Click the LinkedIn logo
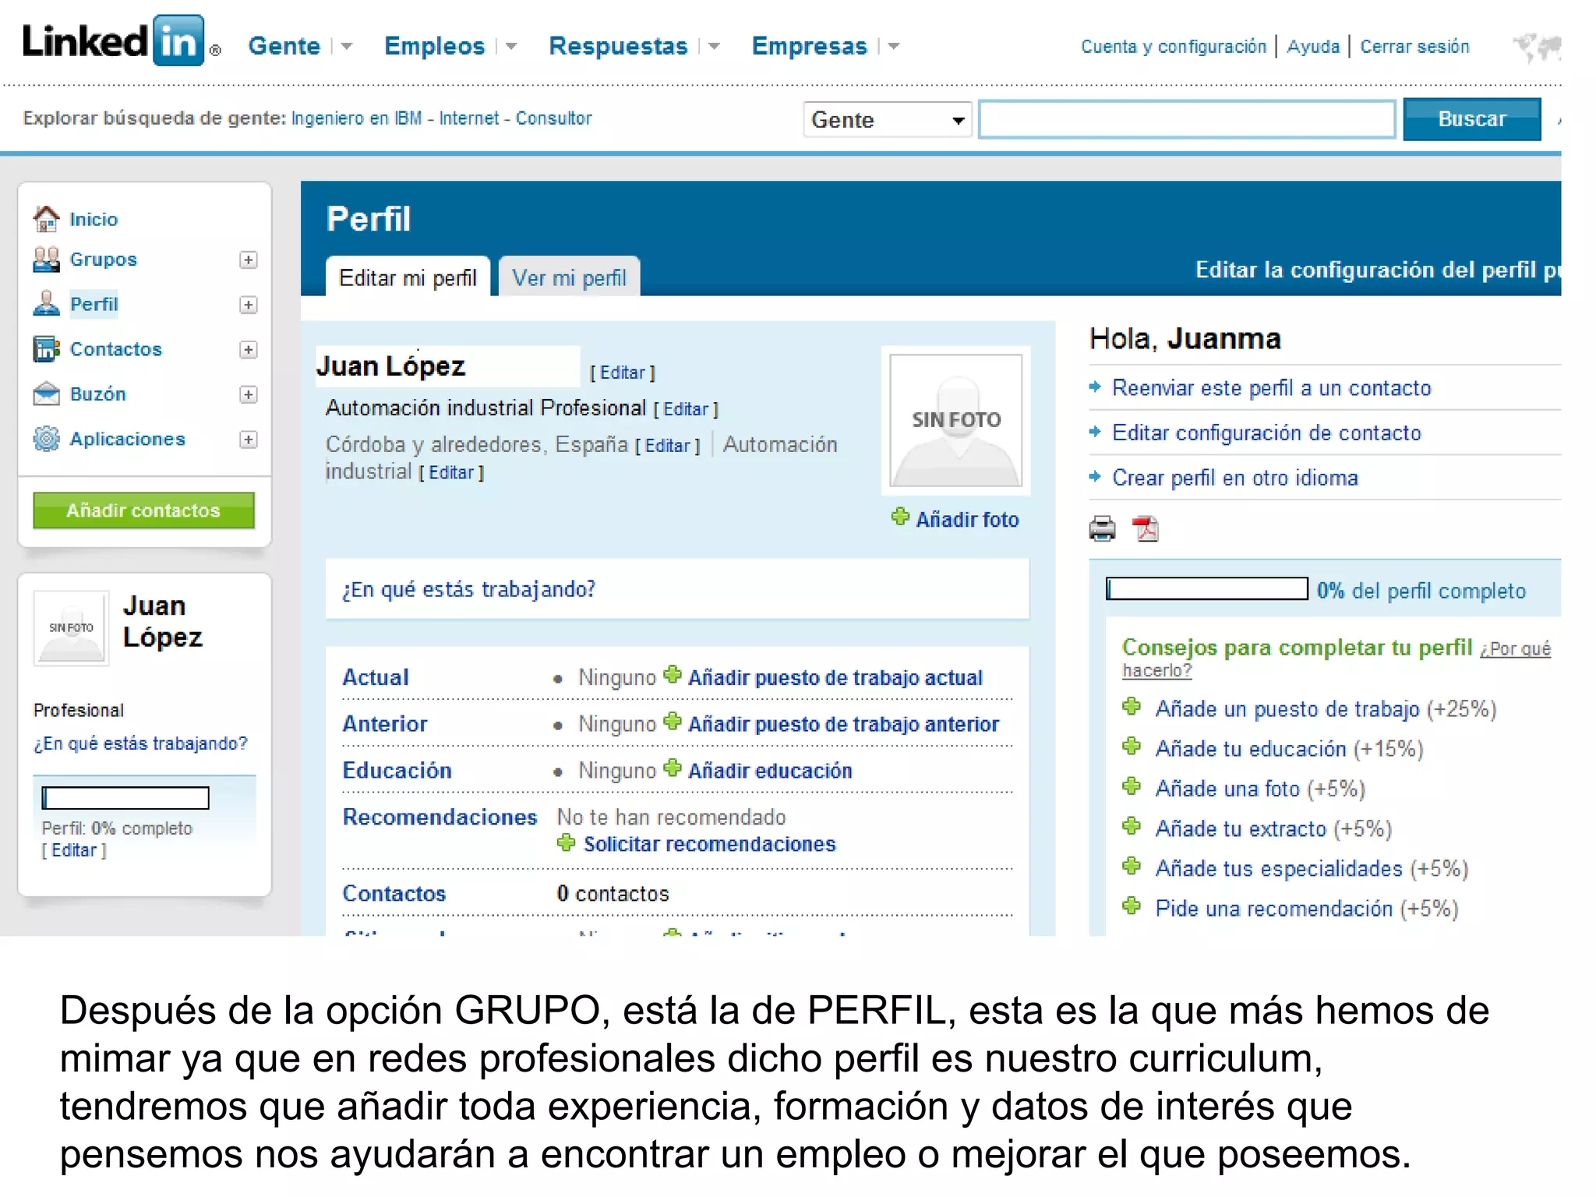Image resolution: width=1596 pixels, height=1197 pixels. [122, 41]
